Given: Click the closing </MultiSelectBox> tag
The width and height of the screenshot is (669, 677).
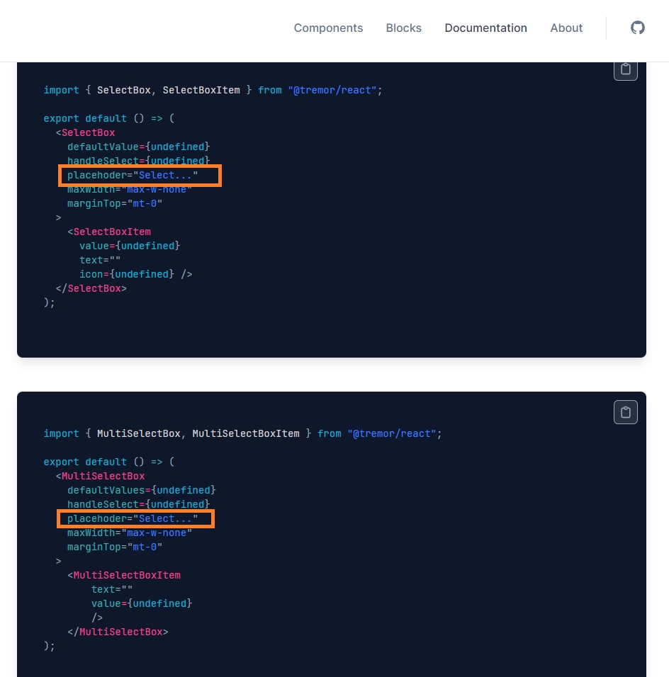Looking at the screenshot, I should 118,632.
